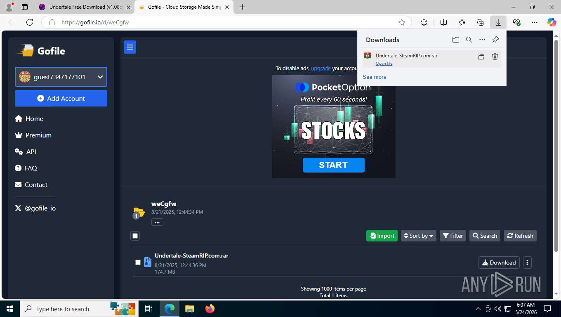Check the Undertale-SteamRIP.com.rar file checkbox
The image size is (561, 317).
tap(138, 262)
